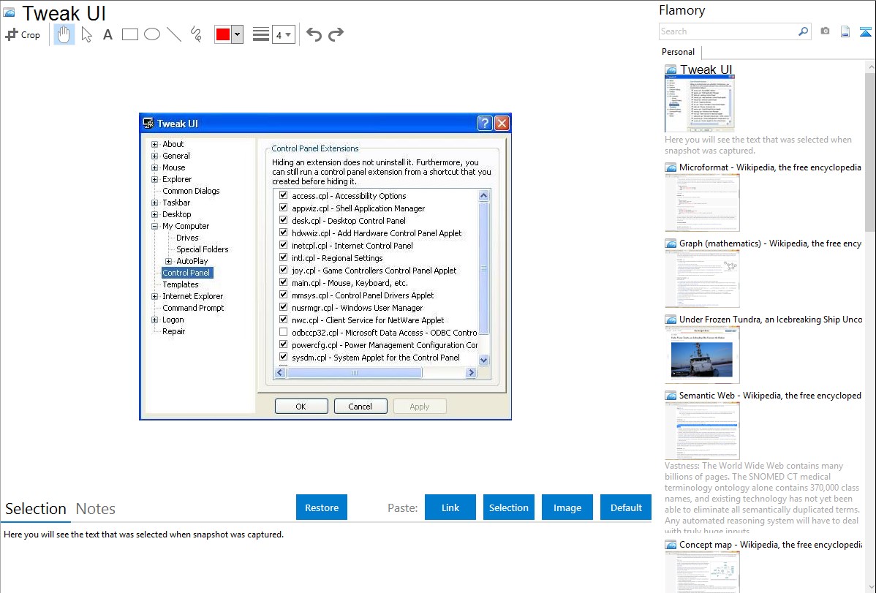Select the Repair tree item
This screenshot has width=876, height=593.
point(174,331)
